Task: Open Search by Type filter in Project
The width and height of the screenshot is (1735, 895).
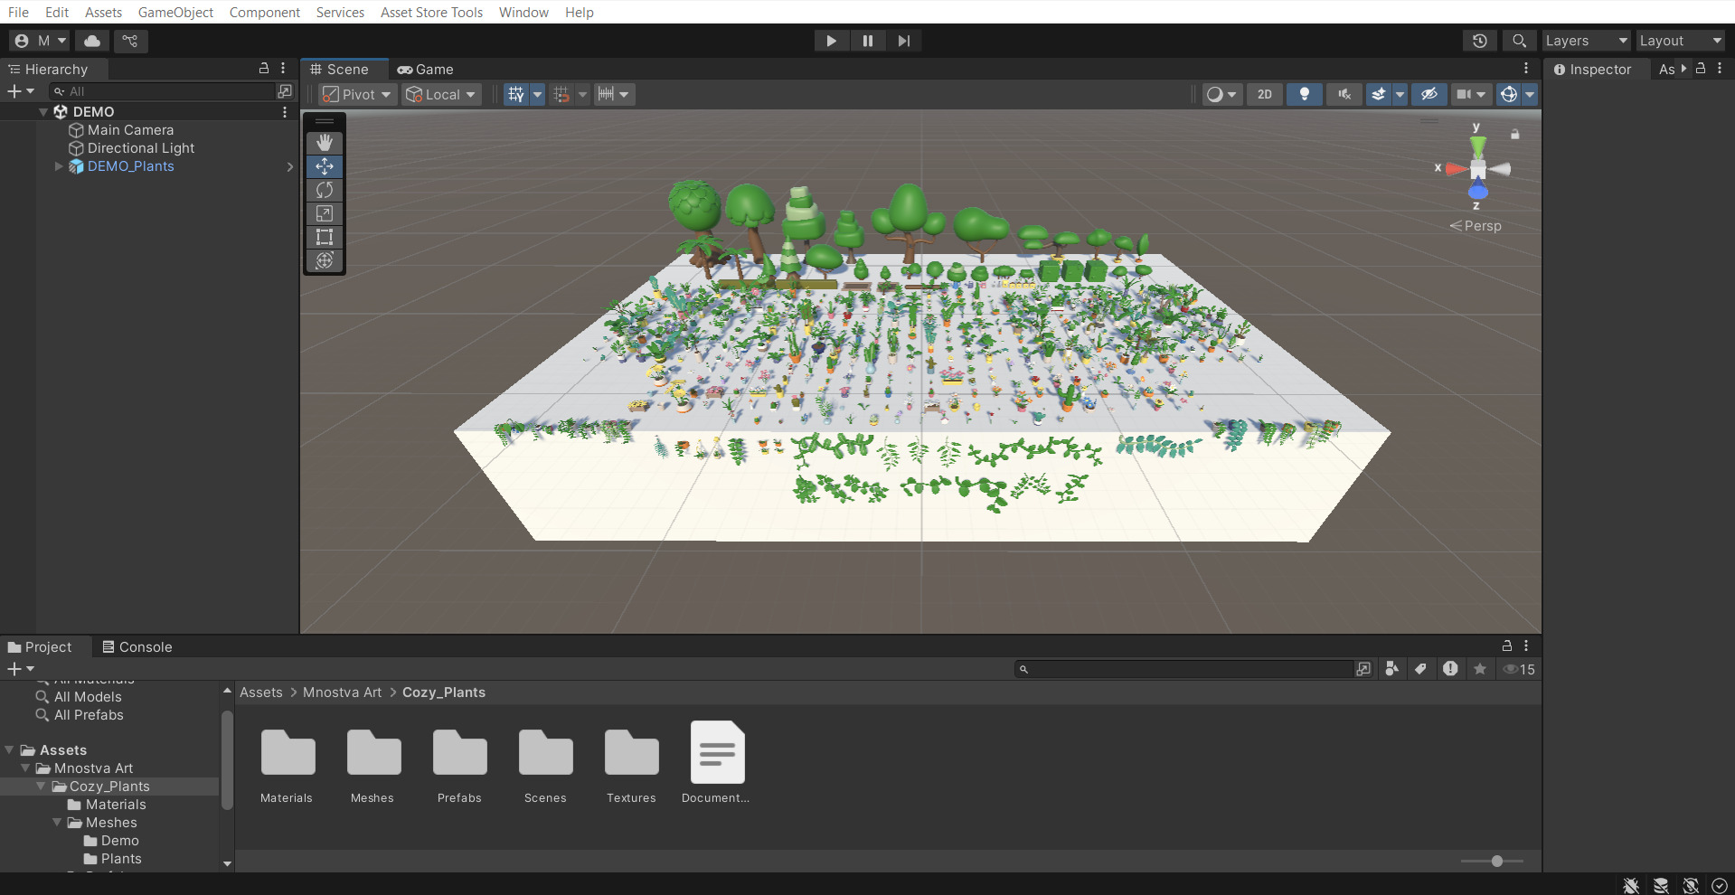Action: pyautogui.click(x=1392, y=669)
